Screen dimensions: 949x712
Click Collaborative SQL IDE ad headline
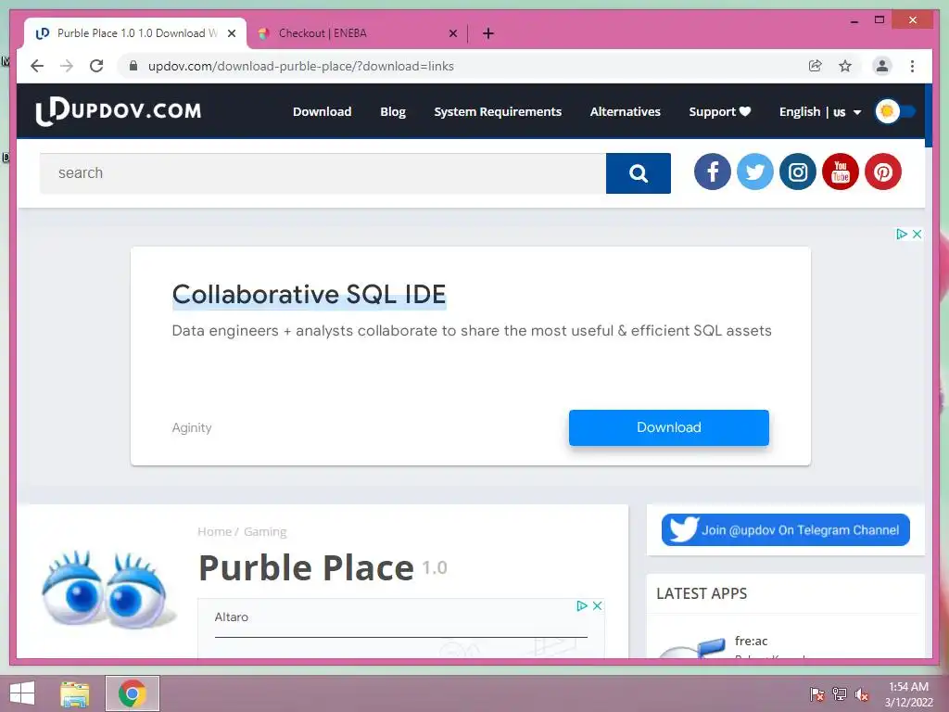[309, 295]
